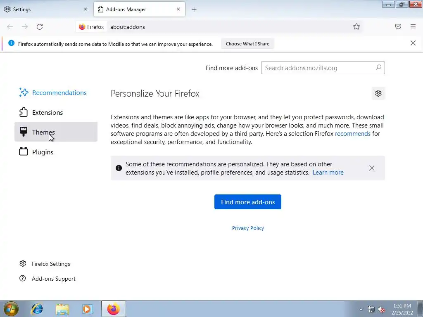The image size is (423, 317).
Task: Click the muted volume tray icon
Action: click(x=381, y=310)
